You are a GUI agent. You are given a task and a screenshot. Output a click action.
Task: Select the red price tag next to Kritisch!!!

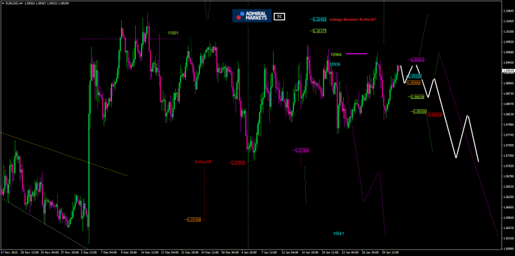pos(238,163)
